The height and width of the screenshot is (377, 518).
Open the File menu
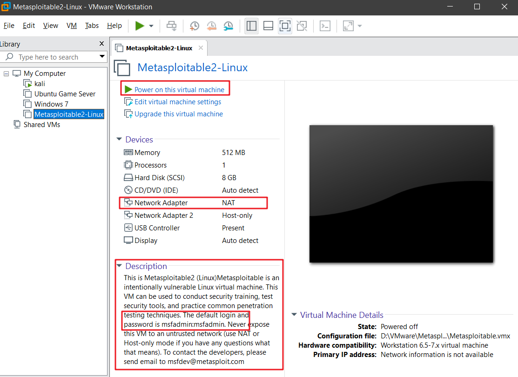9,26
